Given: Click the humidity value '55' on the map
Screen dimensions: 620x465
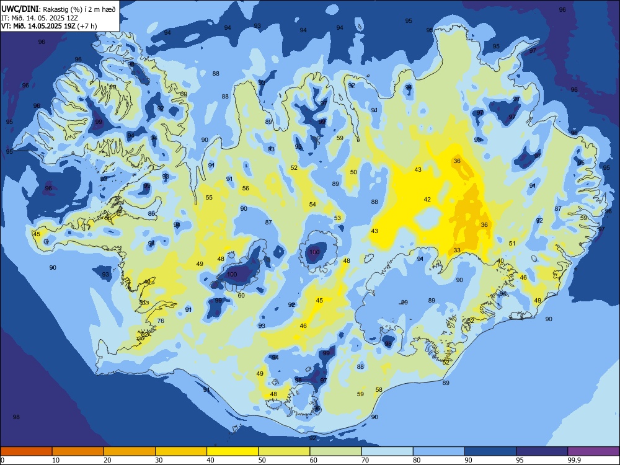Looking at the screenshot, I should (209, 197).
